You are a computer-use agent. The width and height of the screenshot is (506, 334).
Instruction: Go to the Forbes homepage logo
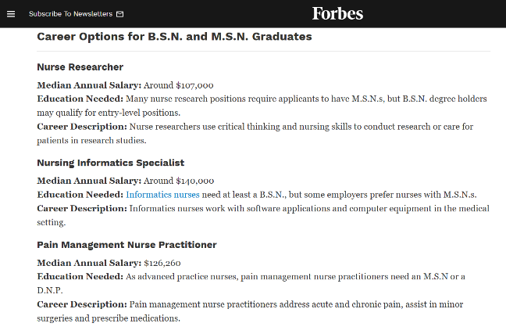[x=337, y=13]
